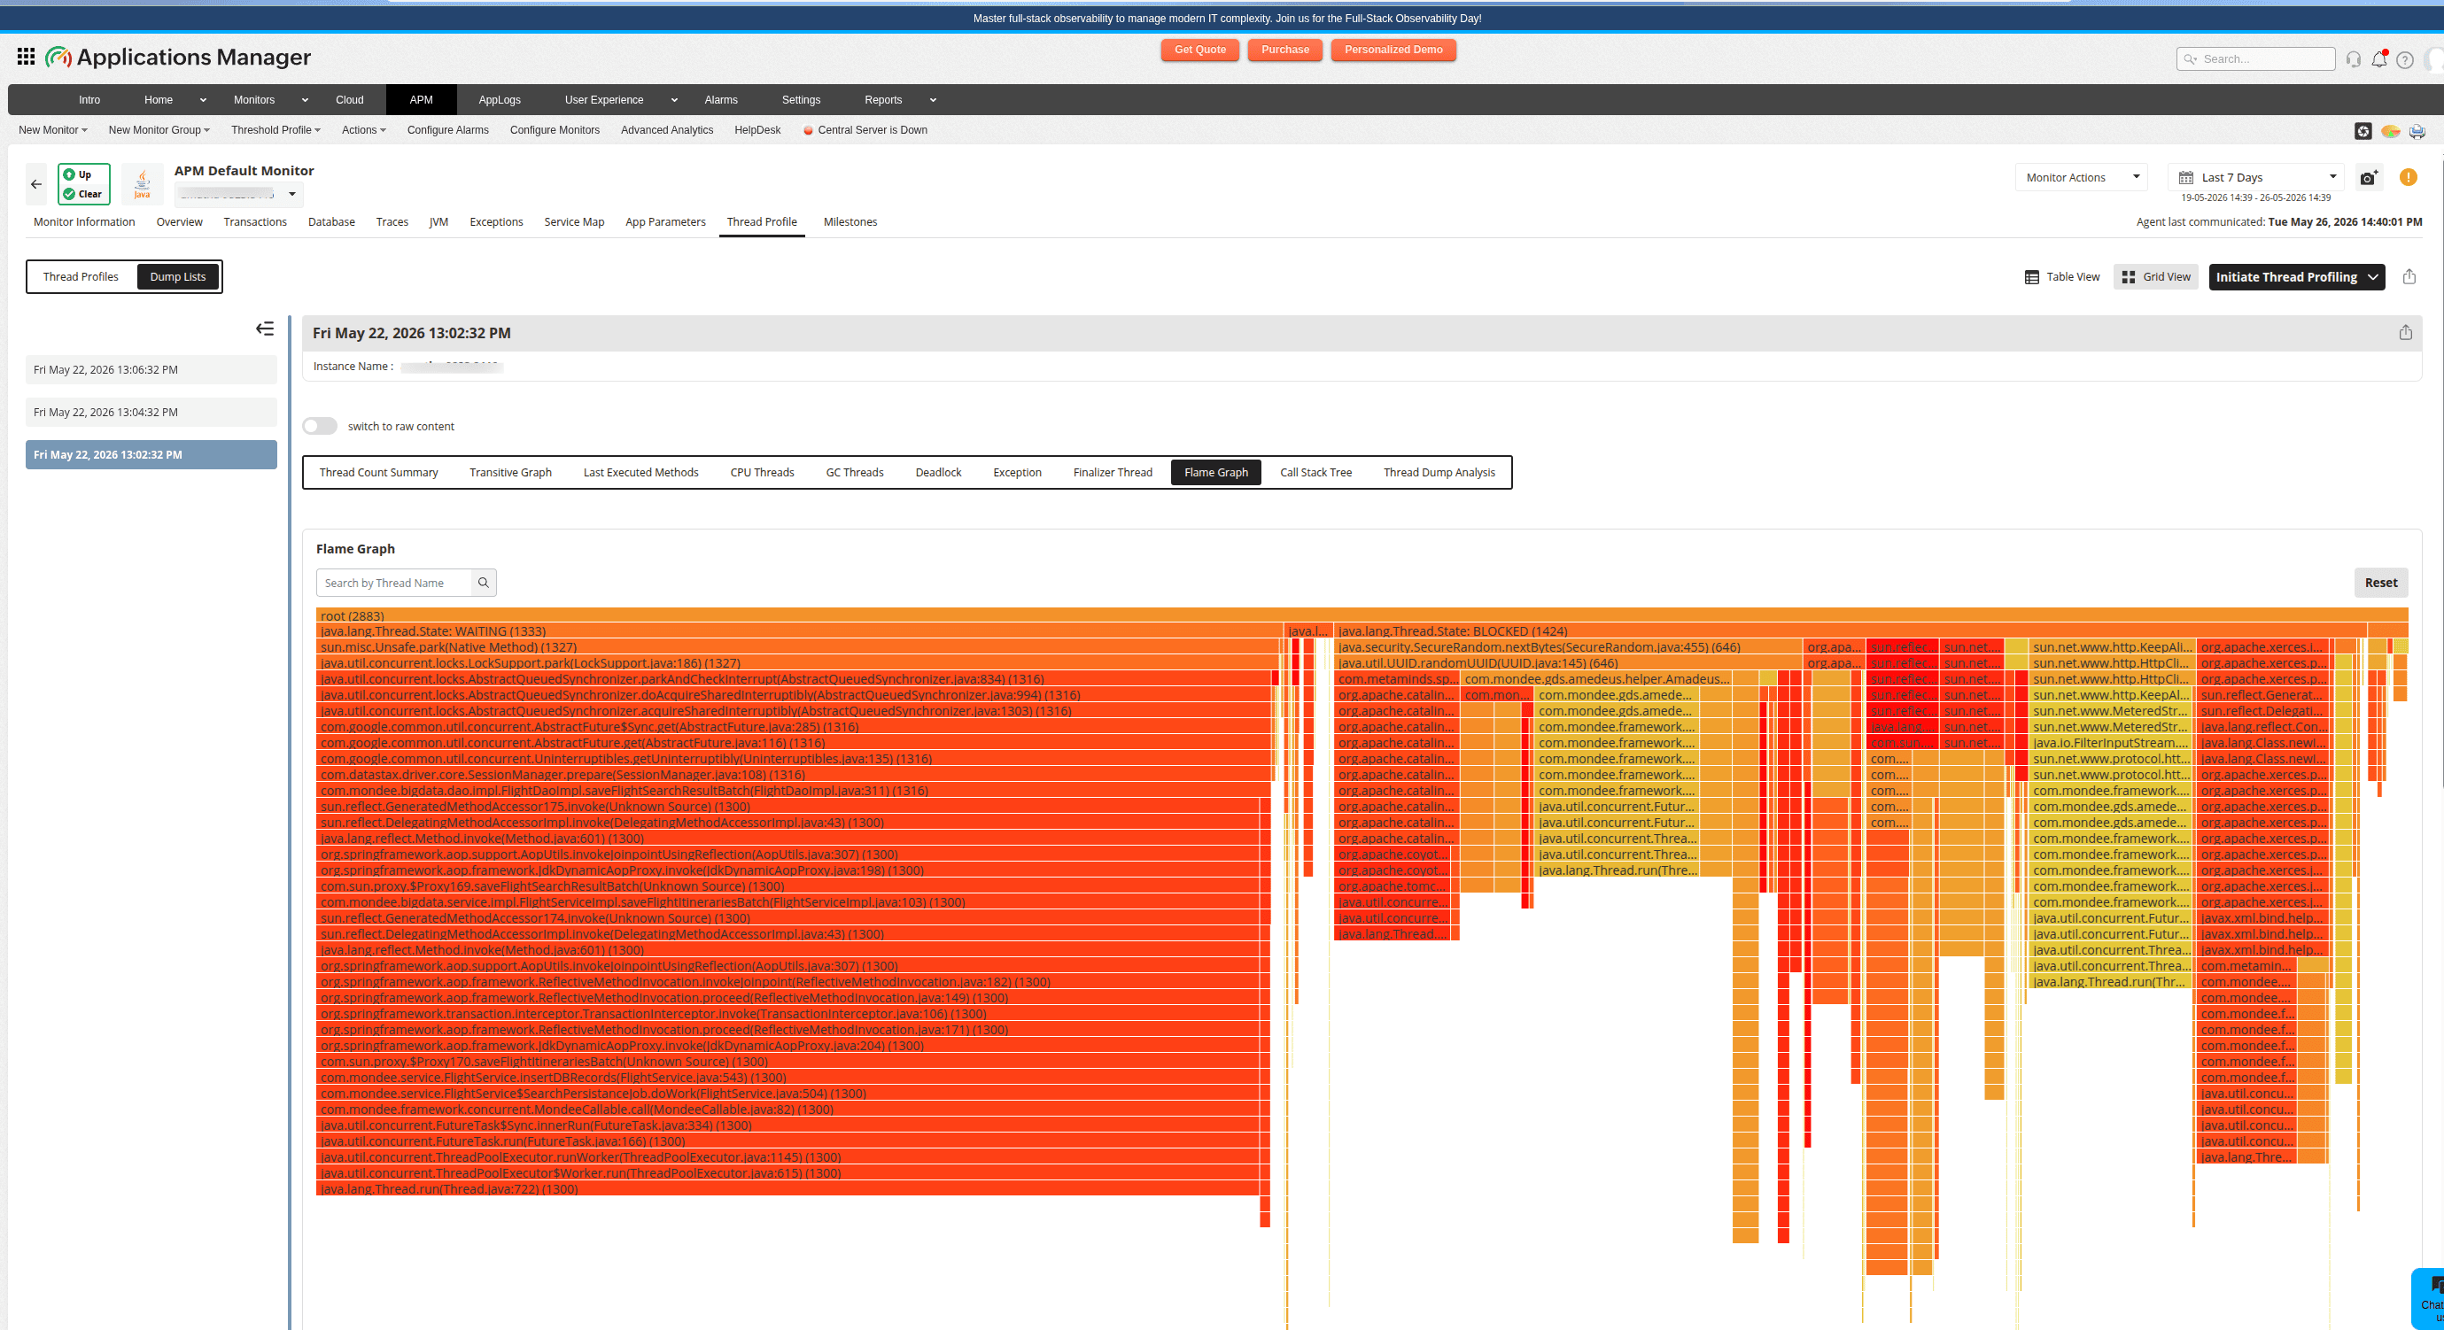Toggle switch to raw content

point(320,426)
